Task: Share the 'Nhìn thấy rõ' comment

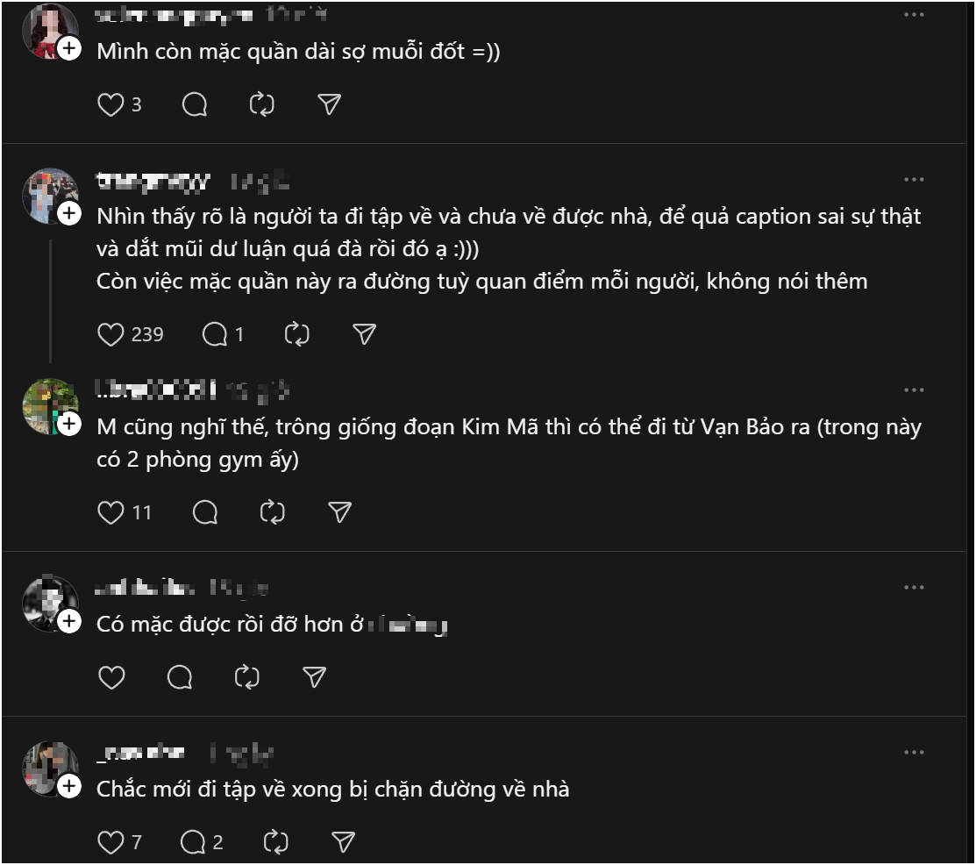Action: 364,334
